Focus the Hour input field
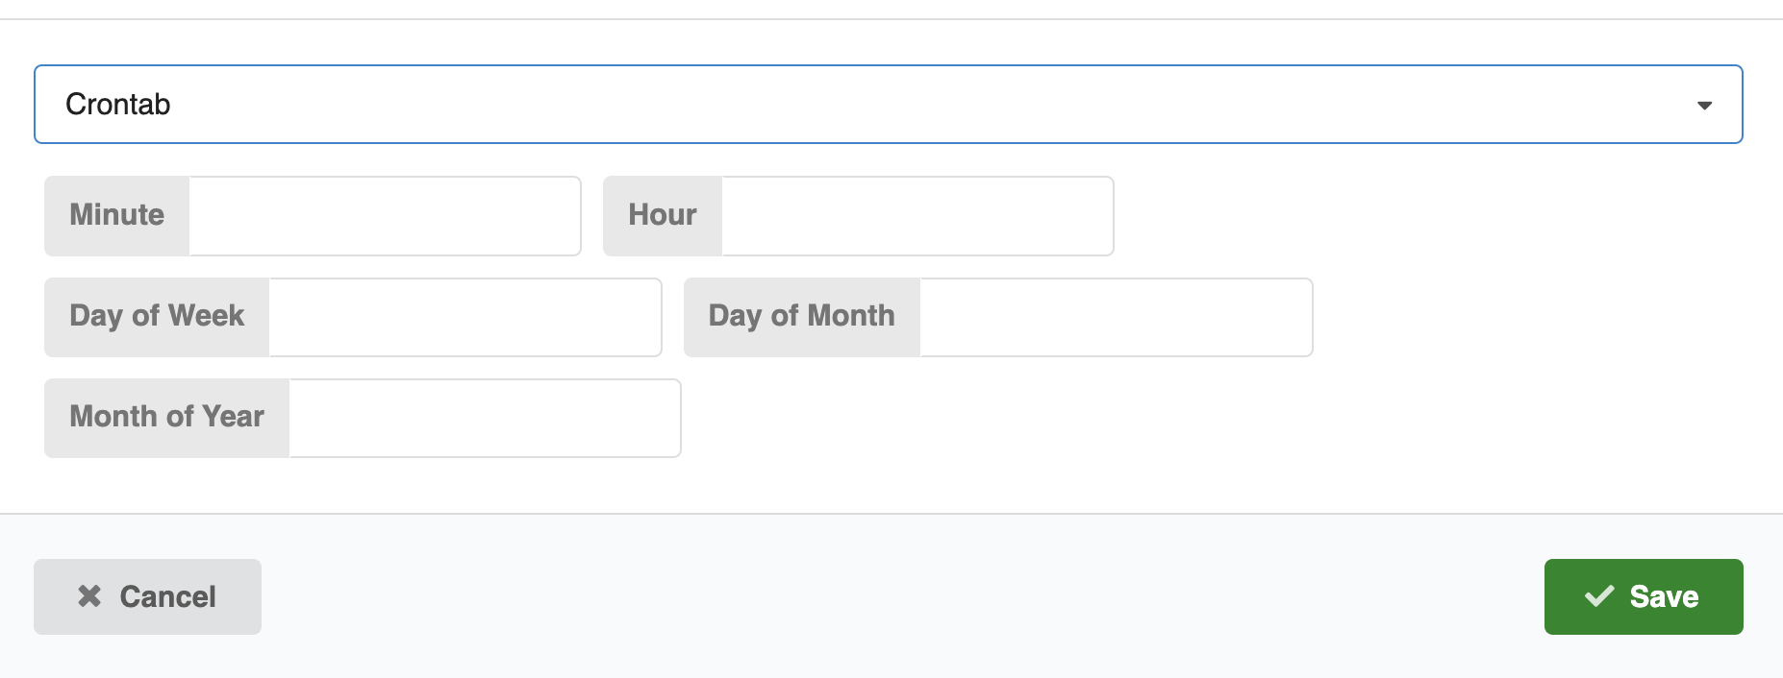This screenshot has height=678, width=1783. pyautogui.click(x=917, y=216)
